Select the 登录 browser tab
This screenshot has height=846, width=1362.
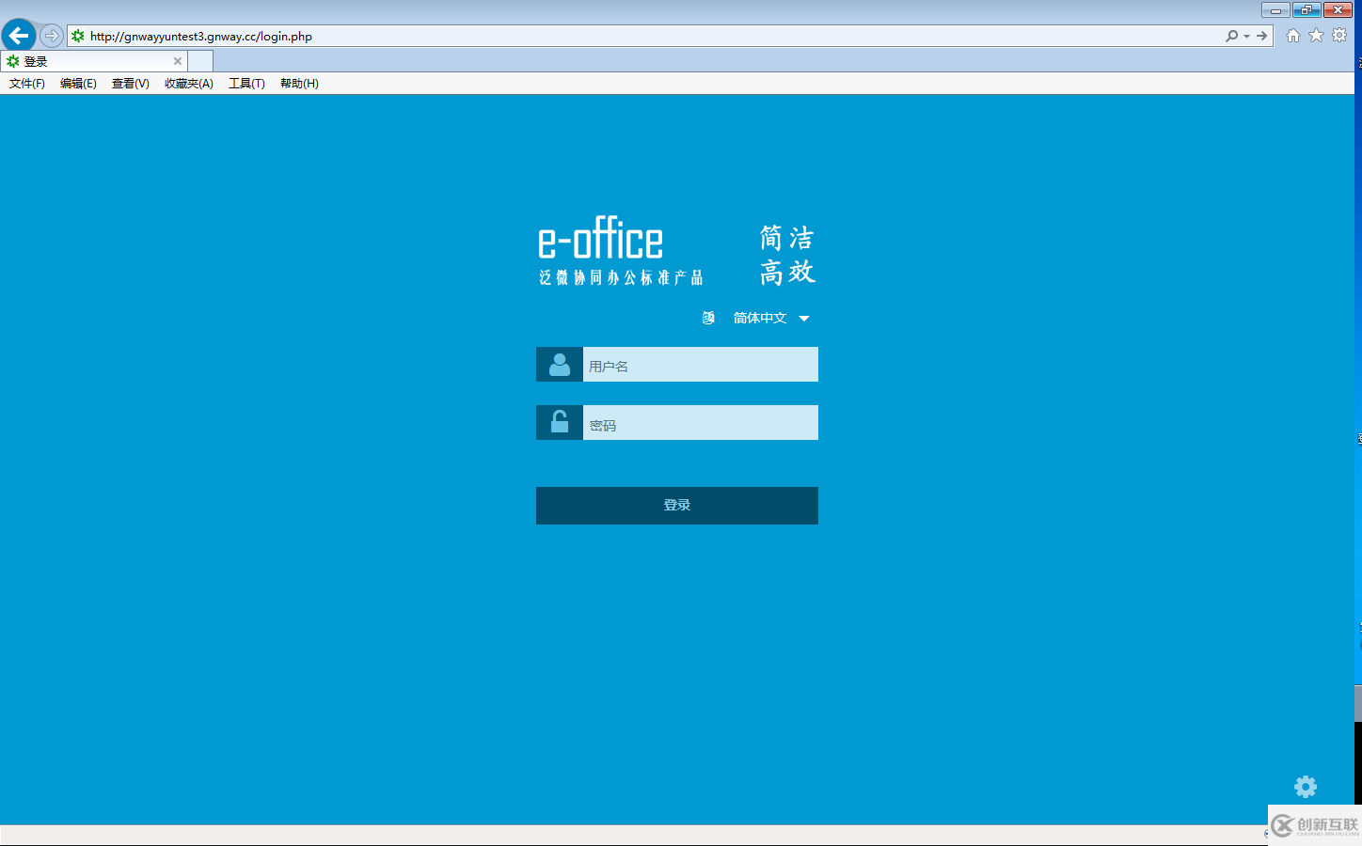(94, 61)
